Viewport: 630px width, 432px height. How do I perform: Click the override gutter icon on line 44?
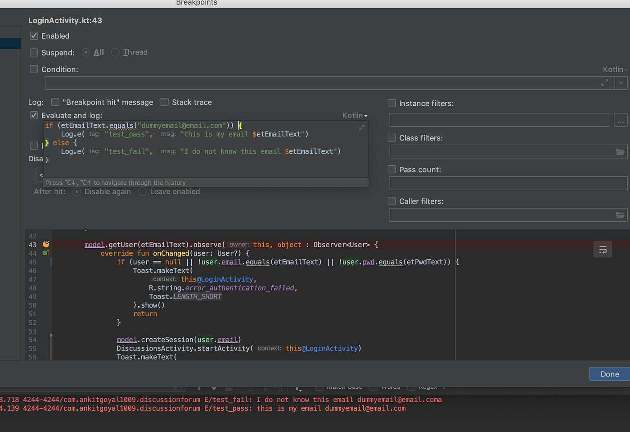[x=45, y=253]
